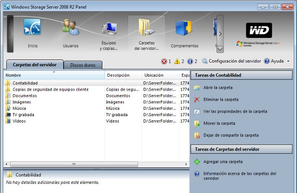
Task: Click the Música folder icon in list
Action: (x=8, y=108)
